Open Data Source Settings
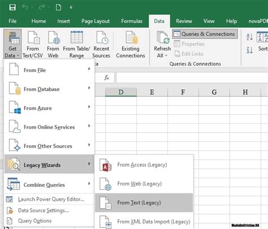 coord(49,210)
